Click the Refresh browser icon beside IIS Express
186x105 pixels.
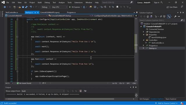tap(84, 7)
